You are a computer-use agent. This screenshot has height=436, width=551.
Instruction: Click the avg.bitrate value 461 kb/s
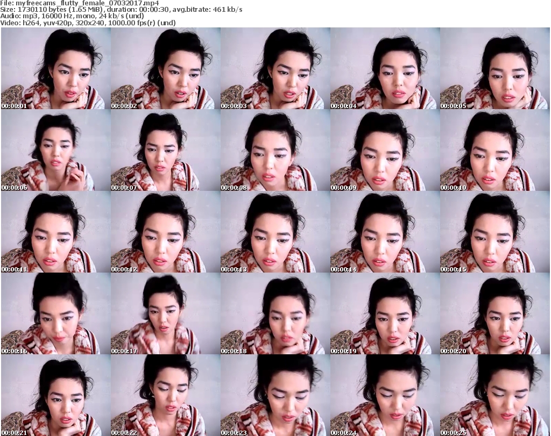[x=228, y=10]
